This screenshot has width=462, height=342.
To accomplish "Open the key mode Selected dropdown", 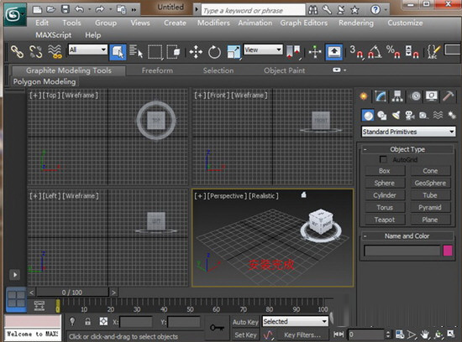I will pyautogui.click(x=295, y=321).
